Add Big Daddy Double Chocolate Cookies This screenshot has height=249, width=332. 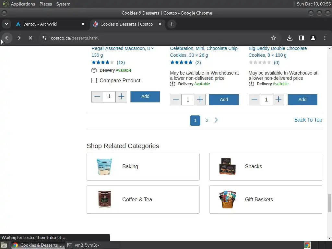[x=302, y=100]
